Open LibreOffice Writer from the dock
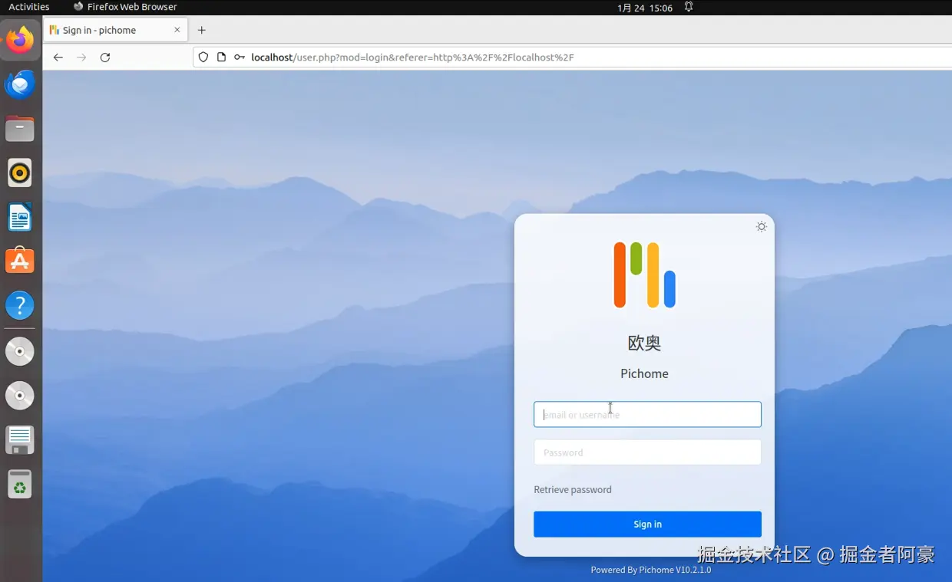Screen dimensions: 952x582 coord(20,218)
